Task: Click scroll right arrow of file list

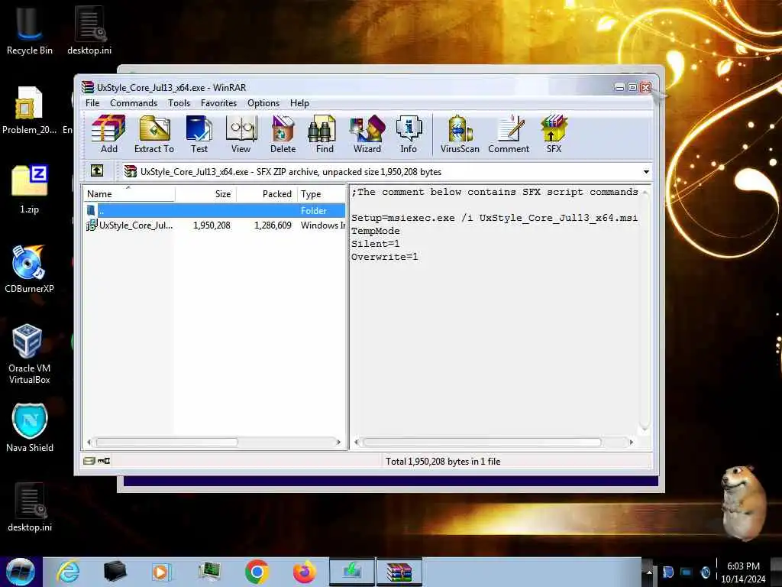Action: pyautogui.click(x=338, y=442)
